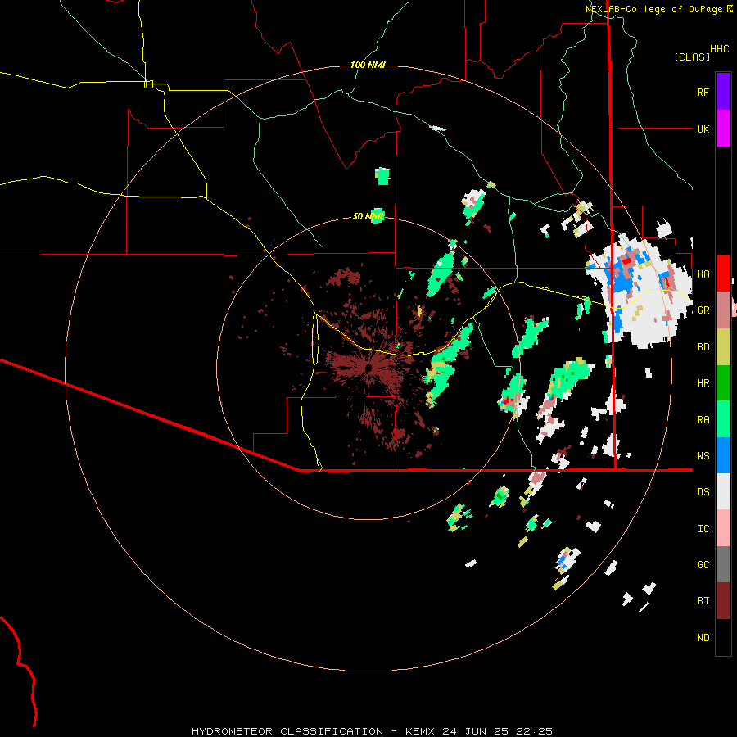The image size is (737, 737).
Task: Click the RF legend label
Action: click(703, 92)
